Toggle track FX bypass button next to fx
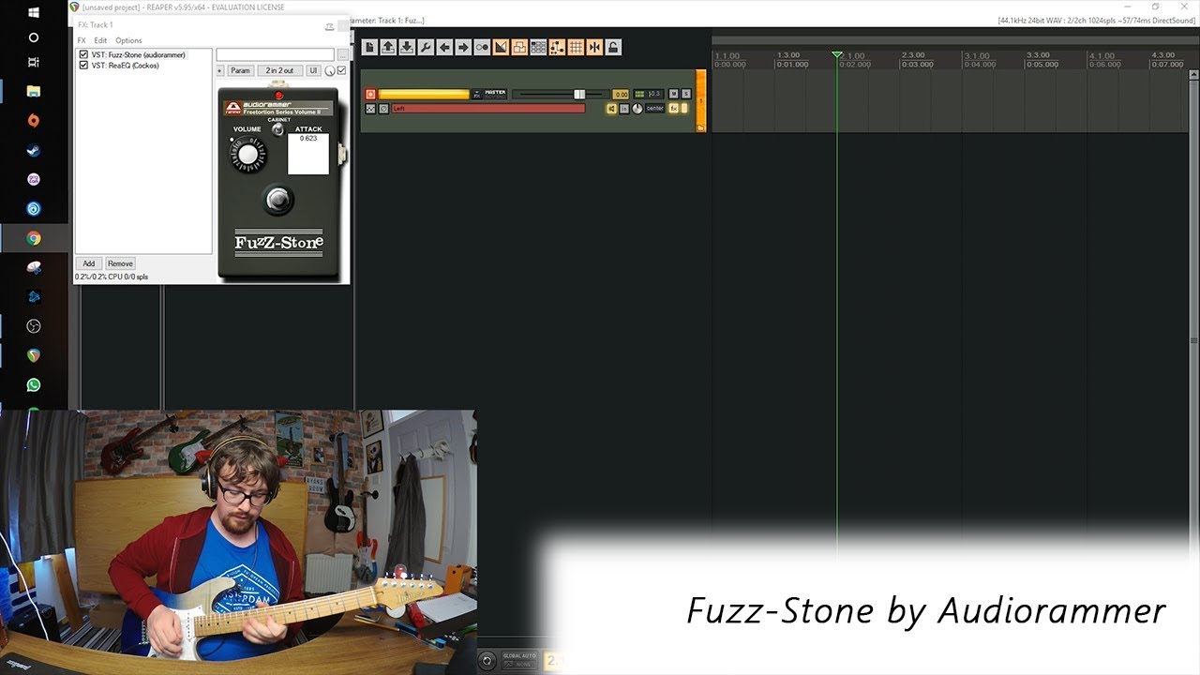The width and height of the screenshot is (1200, 675). pos(684,109)
